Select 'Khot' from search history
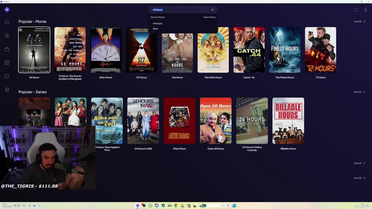 pos(155,29)
